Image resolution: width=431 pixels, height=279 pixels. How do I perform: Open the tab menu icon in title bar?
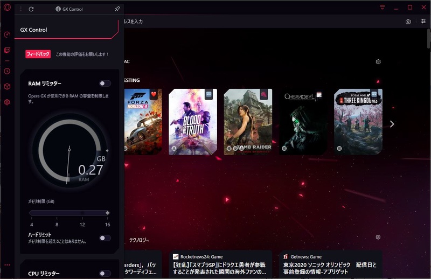pos(383,7)
